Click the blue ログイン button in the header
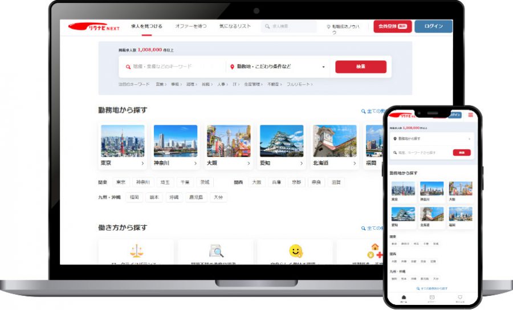513x310 pixels. tap(433, 26)
